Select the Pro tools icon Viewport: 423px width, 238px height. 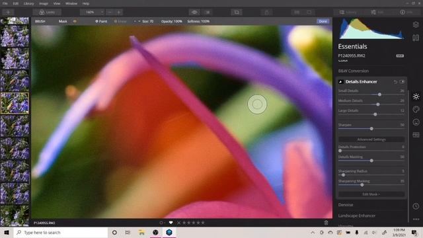416,135
